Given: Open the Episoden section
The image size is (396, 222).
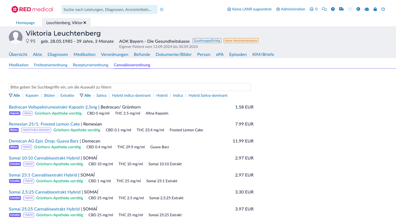Looking at the screenshot, I should (238, 54).
